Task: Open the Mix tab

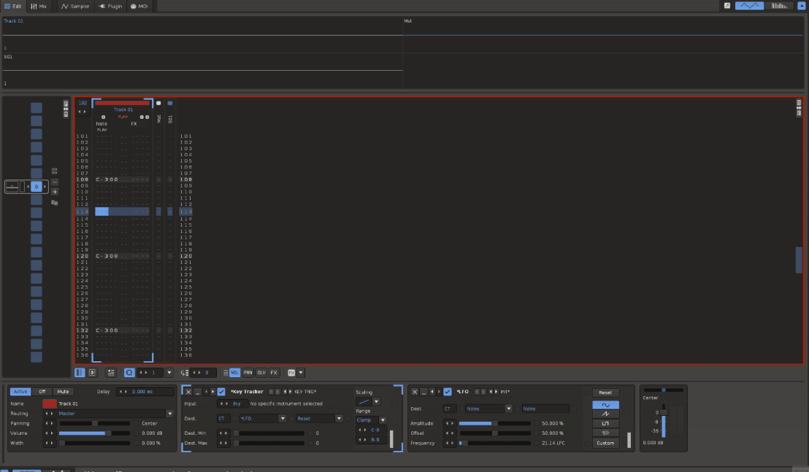Action: pyautogui.click(x=39, y=6)
